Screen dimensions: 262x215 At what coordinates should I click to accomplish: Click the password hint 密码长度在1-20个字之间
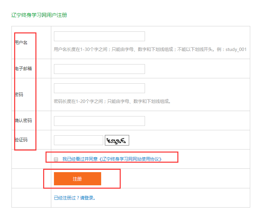(x=112, y=101)
